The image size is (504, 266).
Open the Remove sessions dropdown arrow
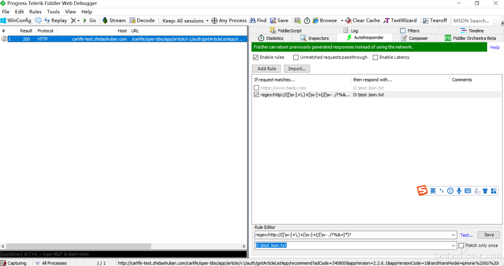78,21
